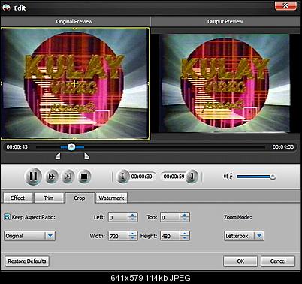The image size is (302, 284).
Task: Click the right-middle crop handle in Original Preview
Action: click(149, 83)
